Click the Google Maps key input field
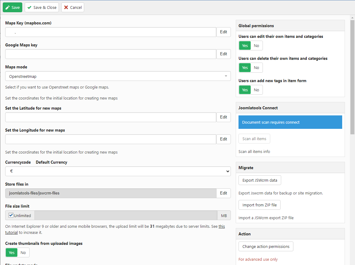 (x=111, y=54)
